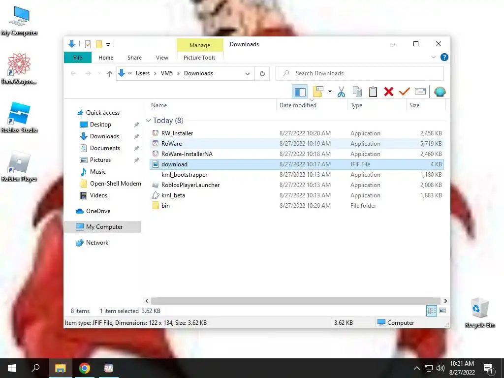The height and width of the screenshot is (378, 504).
Task: Open the File menu tab
Action: 77,58
